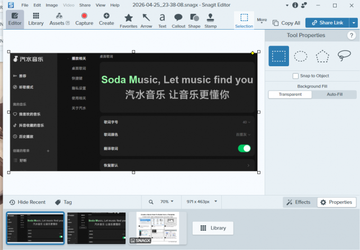The image size is (360, 250).
Task: Hide Recent captures tray
Action: [28, 202]
